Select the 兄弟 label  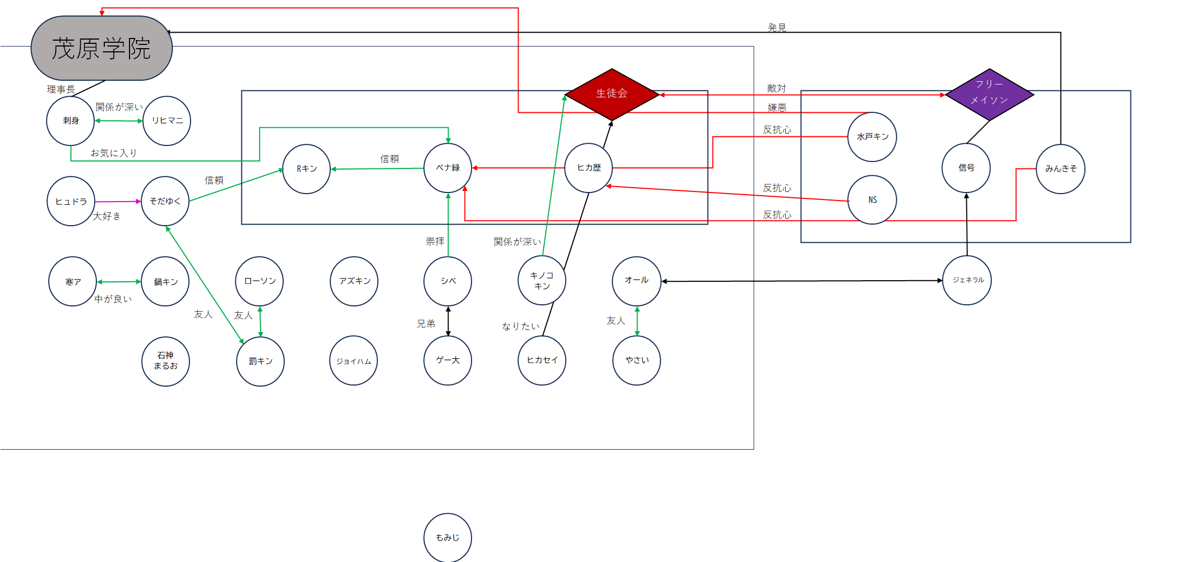coord(426,324)
